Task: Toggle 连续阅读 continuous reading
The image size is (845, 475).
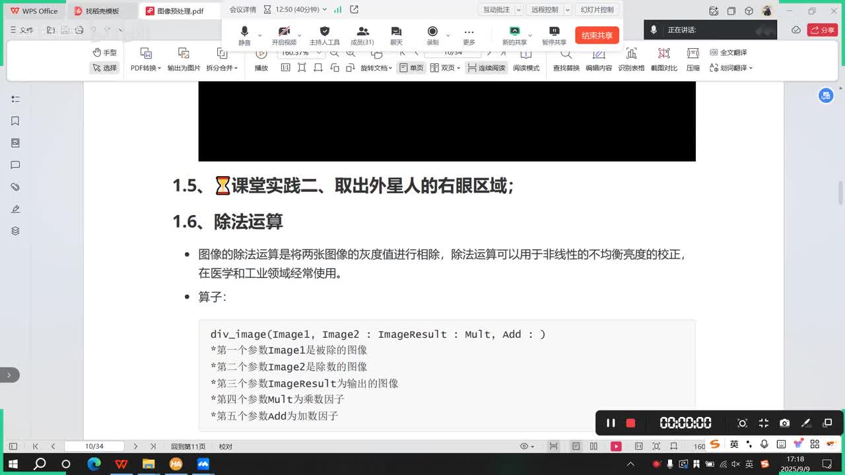Action: 486,68
